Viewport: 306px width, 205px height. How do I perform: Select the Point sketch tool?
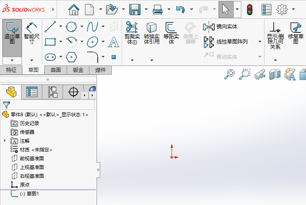click(114, 57)
